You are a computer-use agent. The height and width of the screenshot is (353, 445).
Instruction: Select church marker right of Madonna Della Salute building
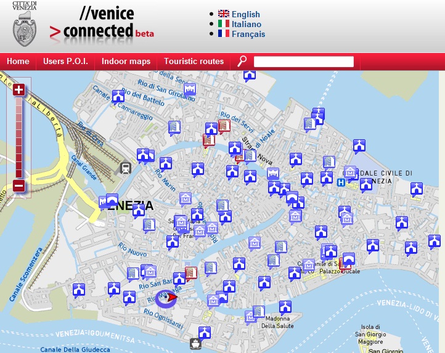point(285,307)
